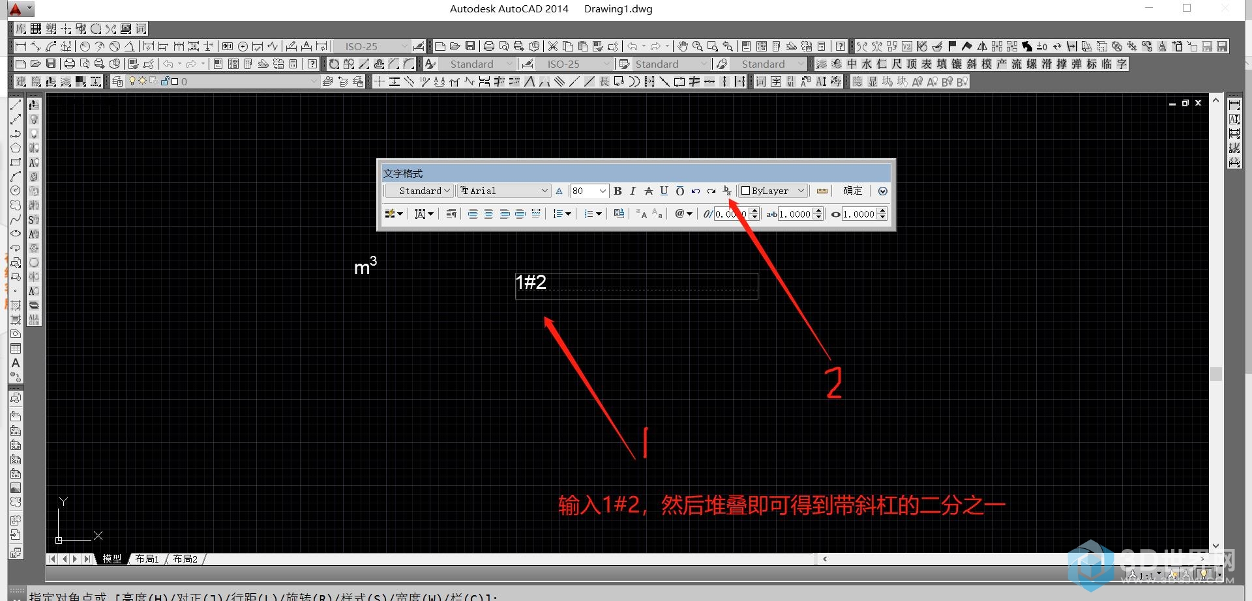Click the Insert Field icon
1252x601 pixels.
619,214
